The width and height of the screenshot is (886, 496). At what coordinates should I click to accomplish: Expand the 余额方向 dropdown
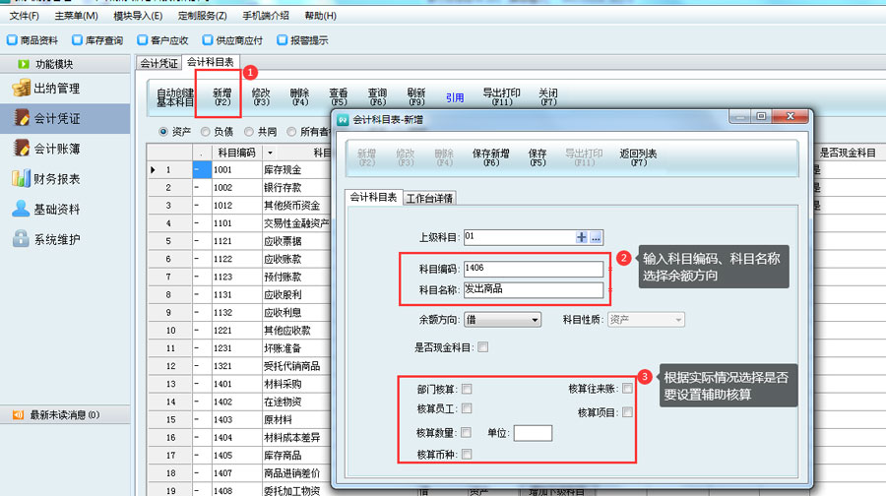coord(535,320)
